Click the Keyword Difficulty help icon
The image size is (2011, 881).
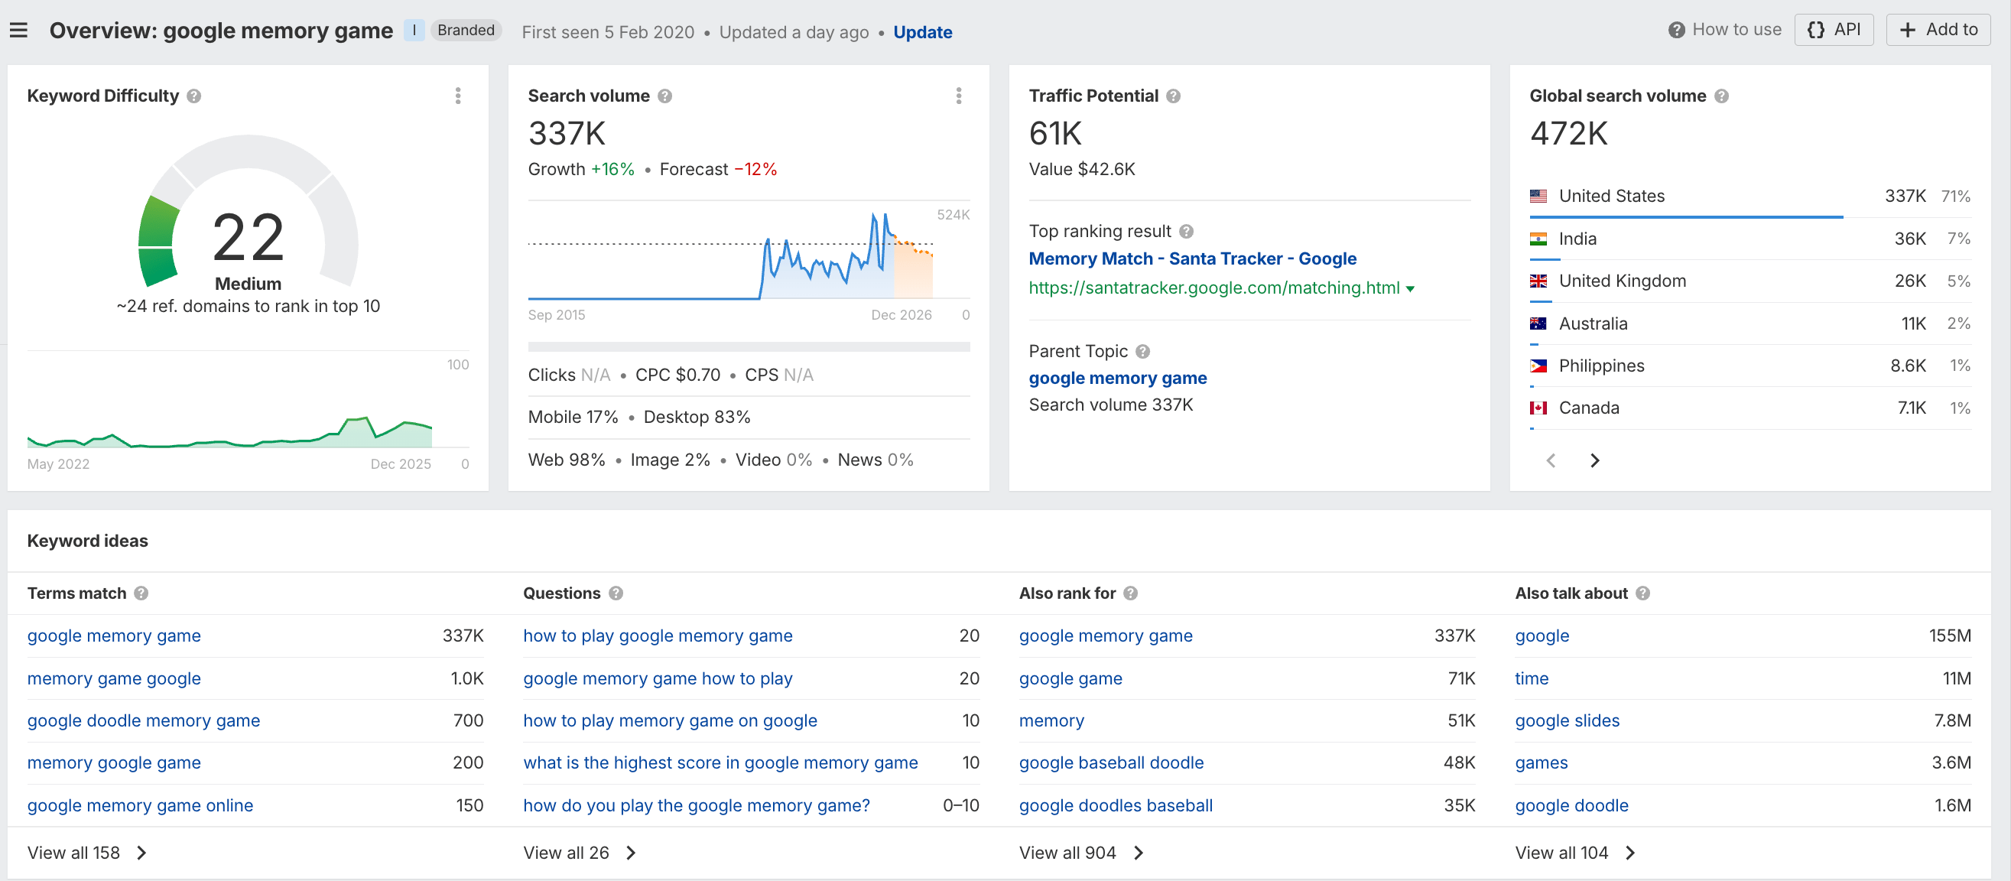coord(194,96)
